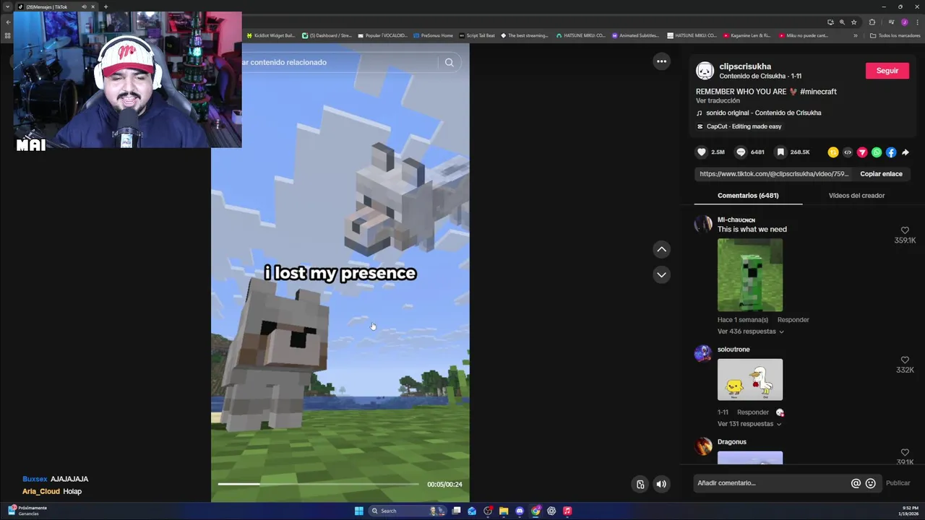Click the Windows taskbar Search box

(409, 511)
